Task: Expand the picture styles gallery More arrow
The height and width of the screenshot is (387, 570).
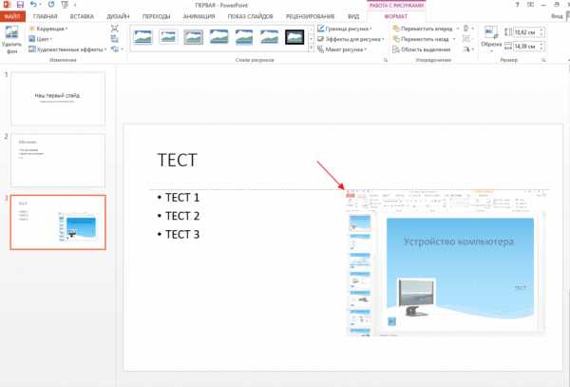Action: click(x=312, y=48)
